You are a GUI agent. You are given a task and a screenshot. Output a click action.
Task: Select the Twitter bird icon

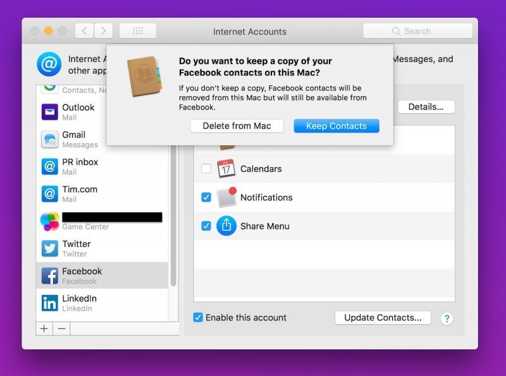point(49,248)
